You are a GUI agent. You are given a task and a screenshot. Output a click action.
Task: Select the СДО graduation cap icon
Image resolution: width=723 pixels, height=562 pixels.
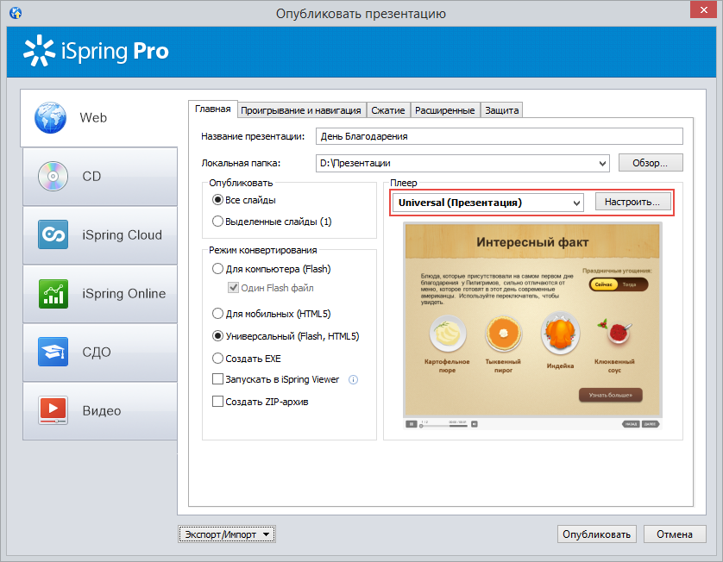click(x=53, y=352)
